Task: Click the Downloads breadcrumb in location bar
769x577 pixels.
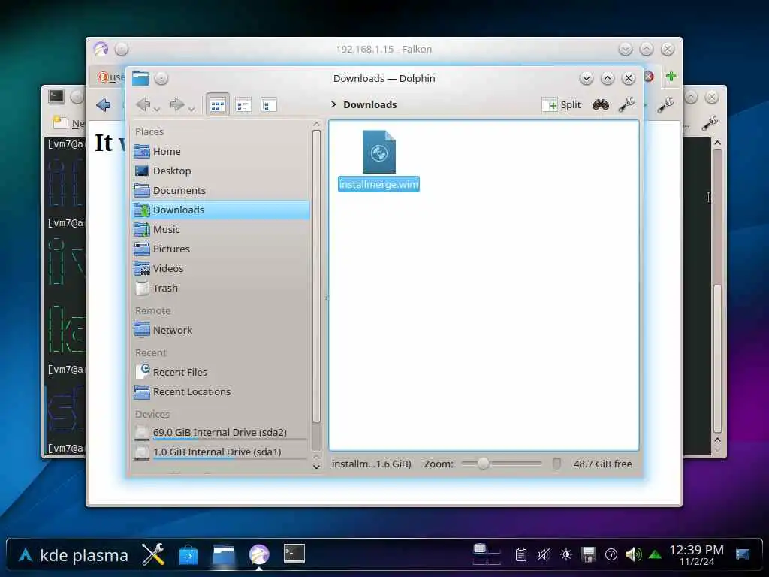Action: (369, 104)
